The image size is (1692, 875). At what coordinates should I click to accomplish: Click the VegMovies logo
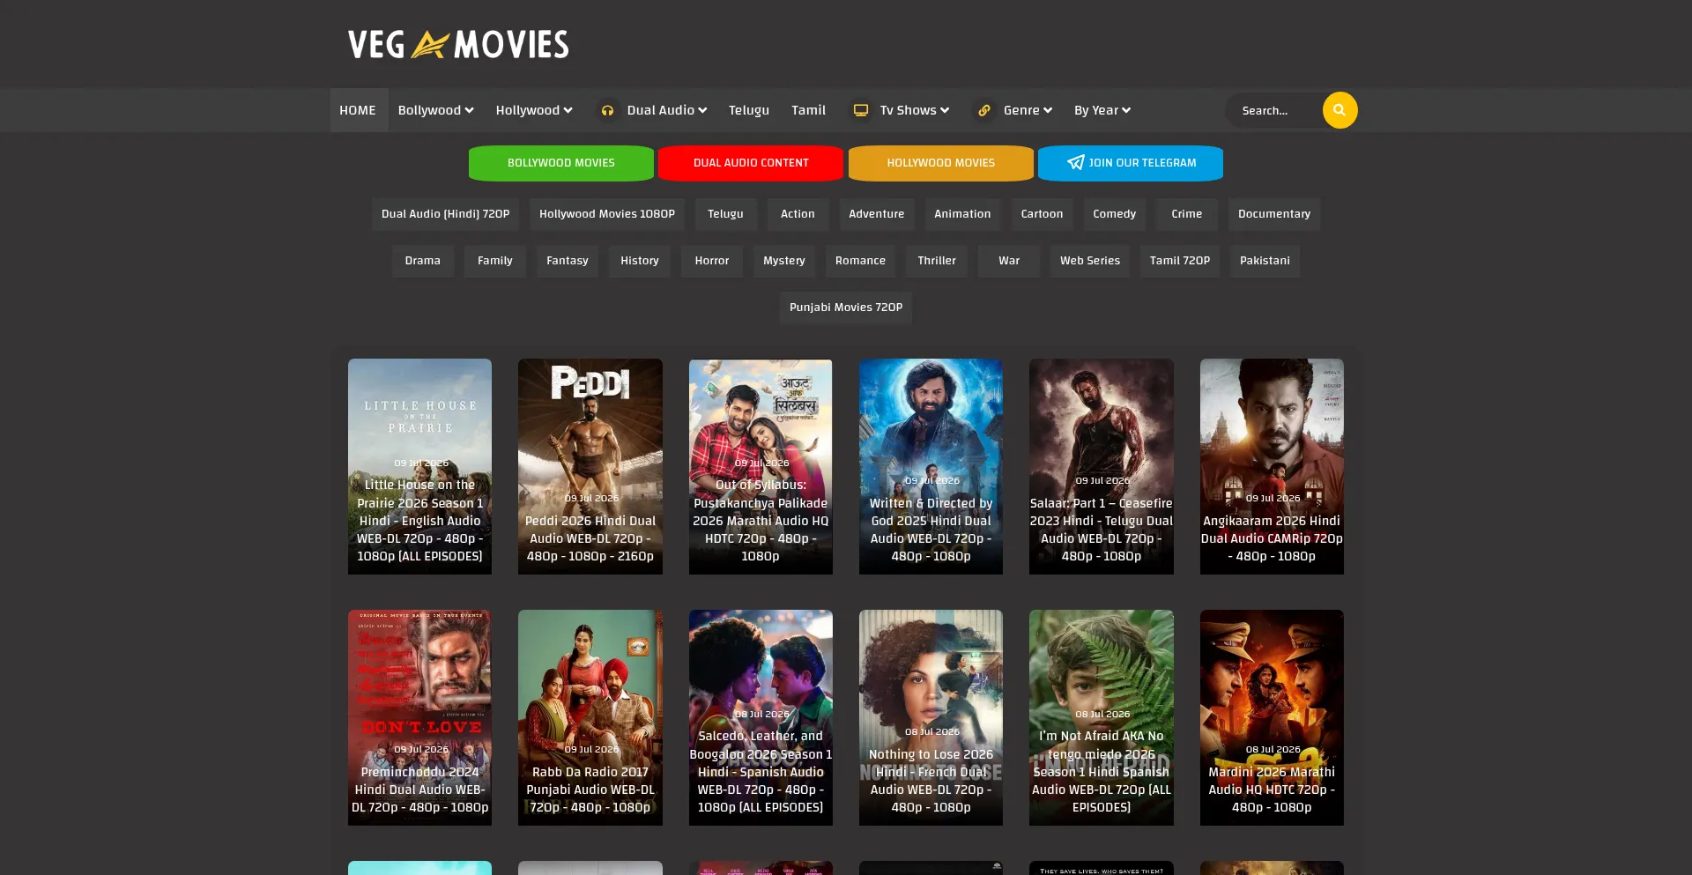[x=458, y=44]
